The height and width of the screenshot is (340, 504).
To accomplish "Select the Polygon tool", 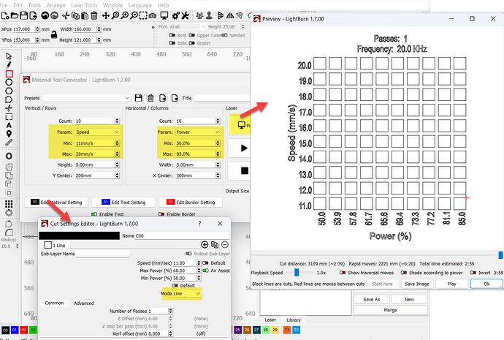I will pyautogui.click(x=9, y=91).
